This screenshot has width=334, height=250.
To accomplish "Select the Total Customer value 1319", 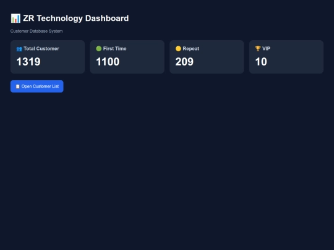I will (28, 62).
